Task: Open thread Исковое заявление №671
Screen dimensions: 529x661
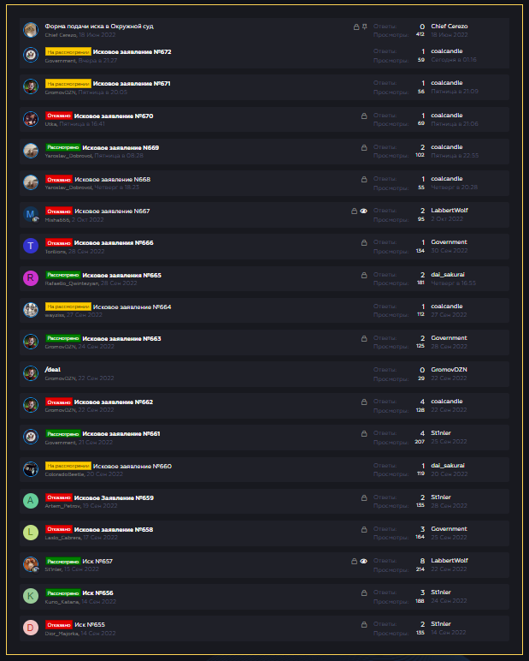Action: tap(132, 83)
